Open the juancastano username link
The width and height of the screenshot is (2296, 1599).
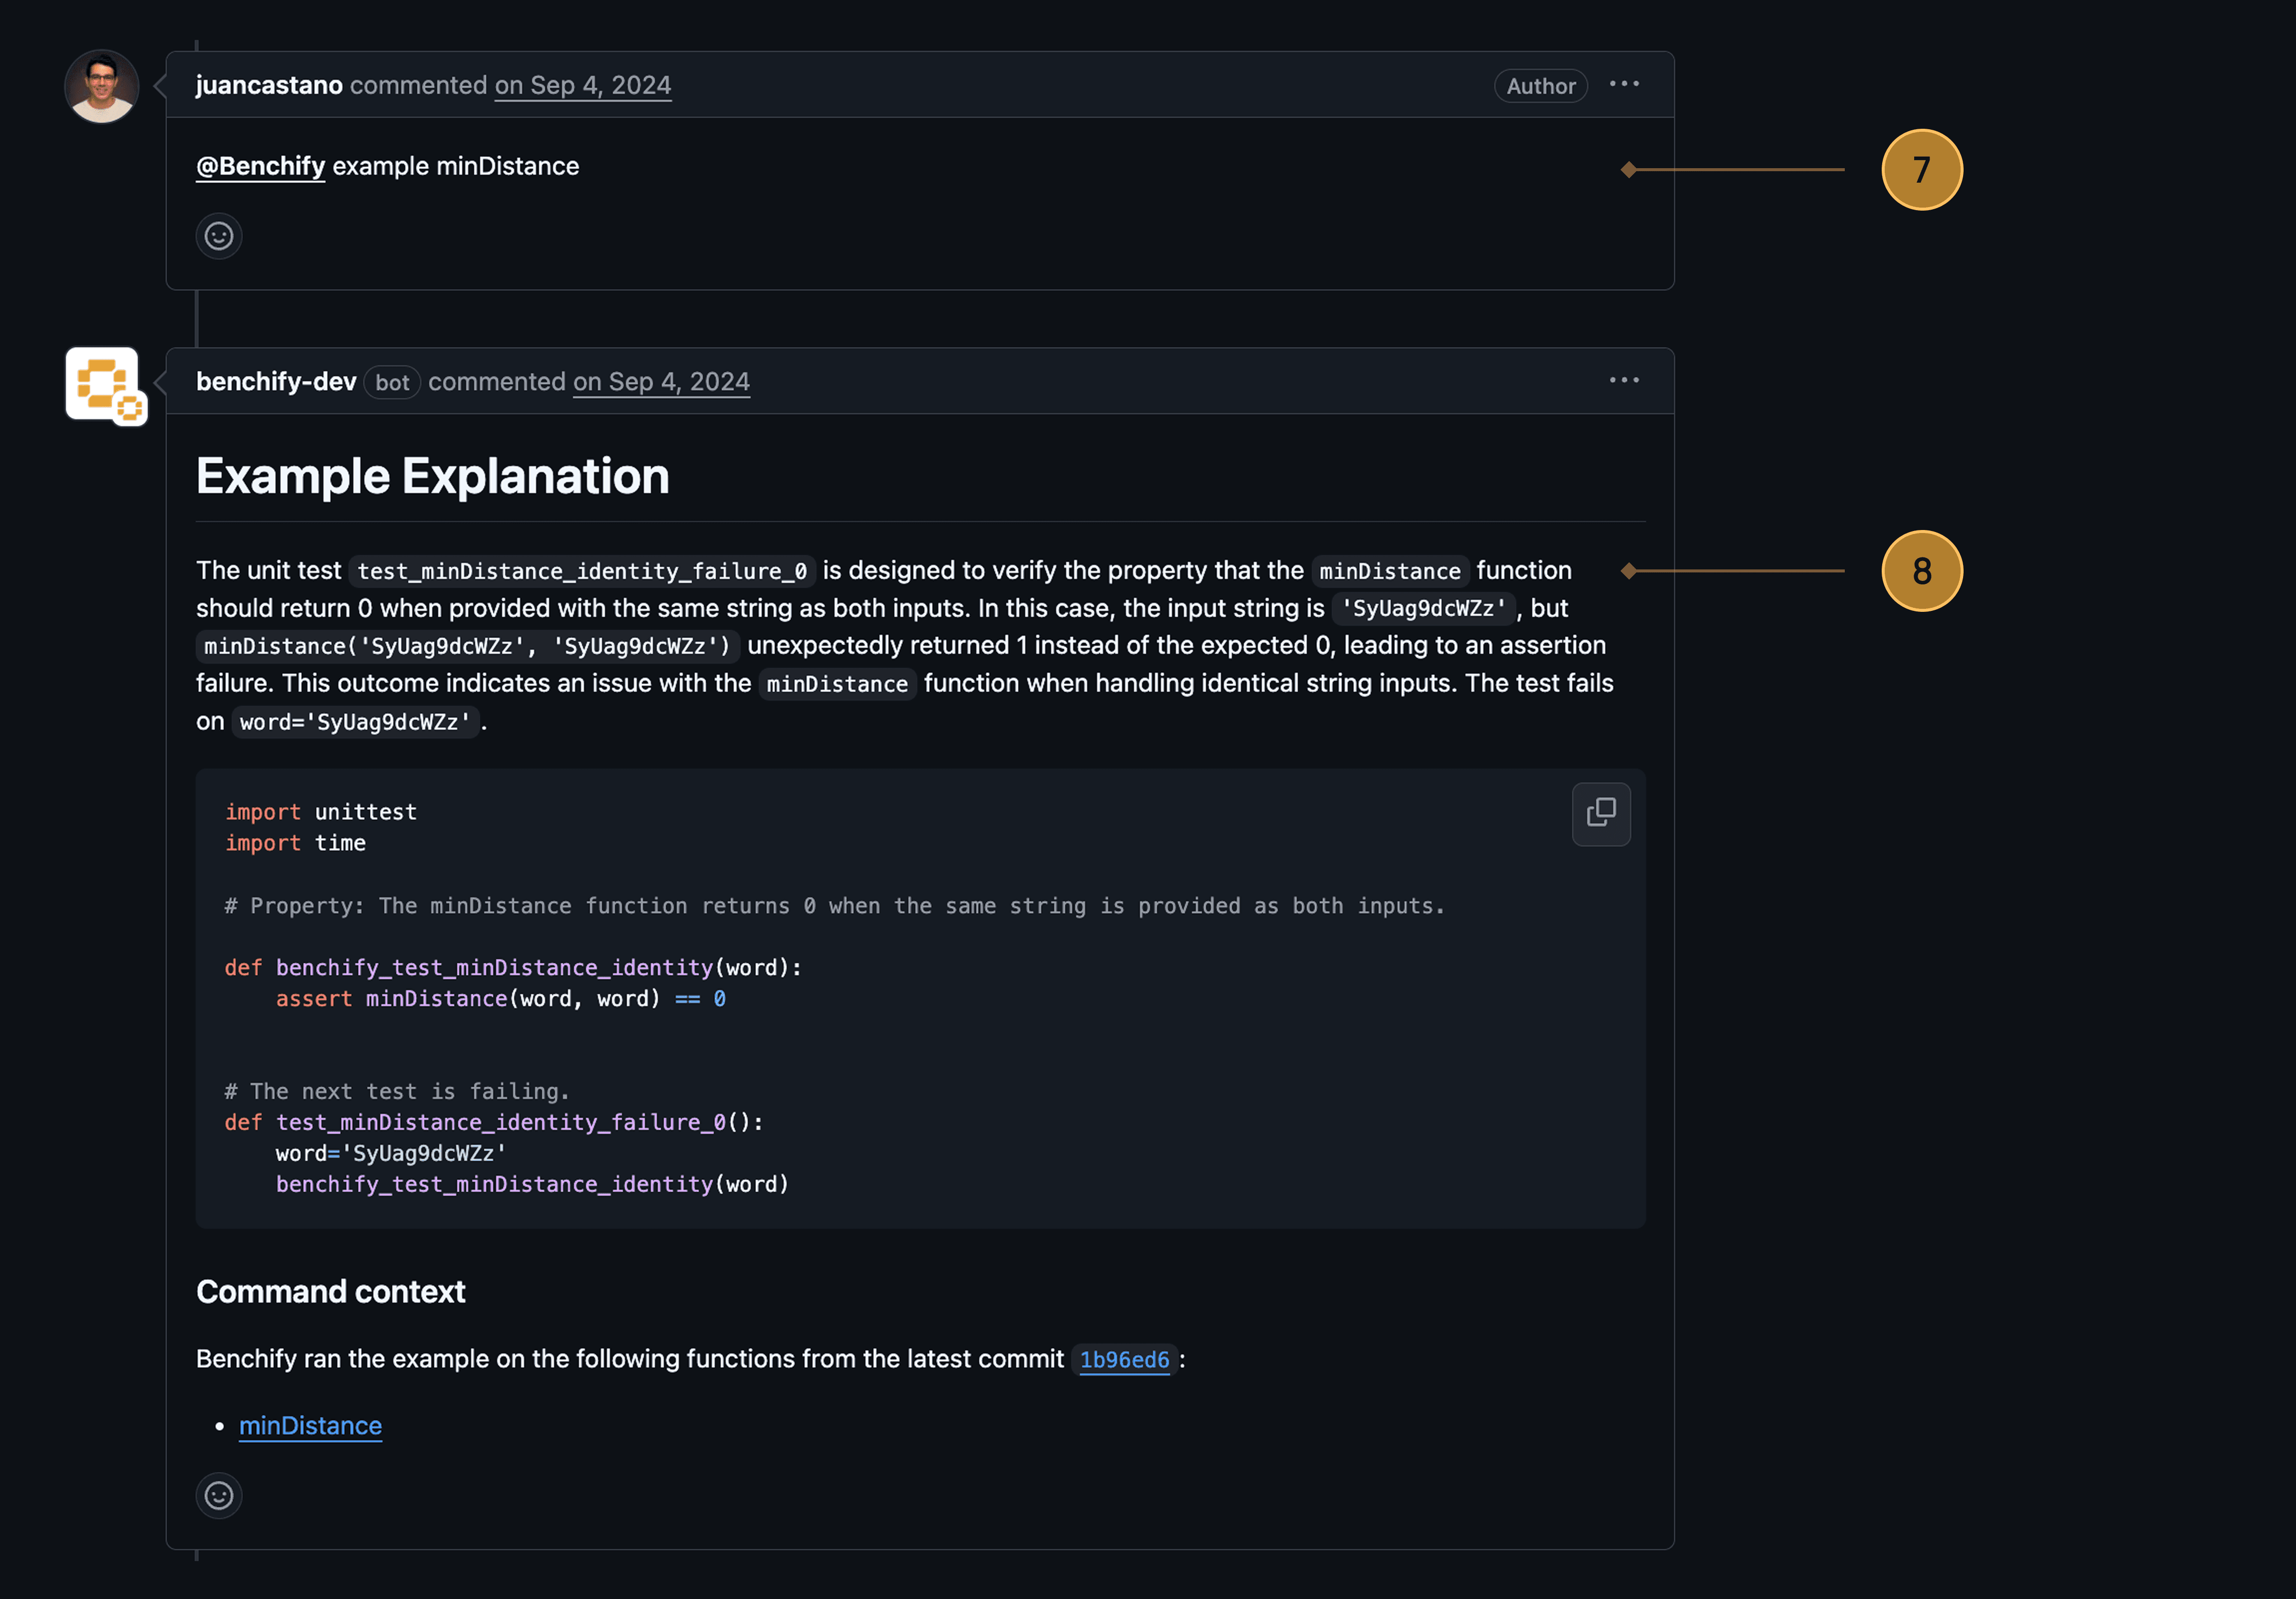269,86
